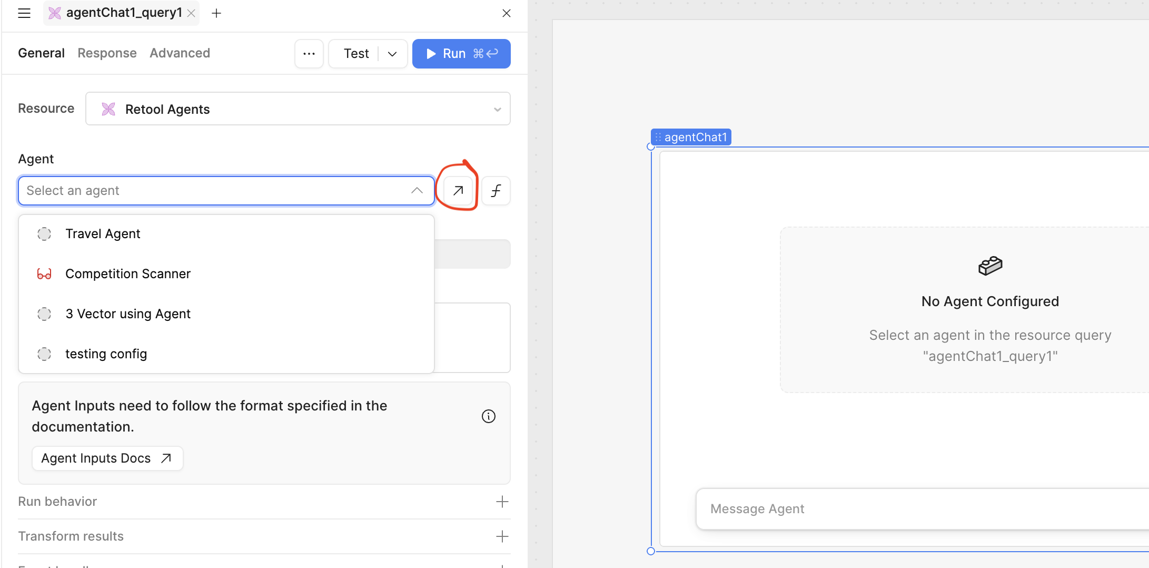Click the Retool Agents resource icon

[x=108, y=109]
